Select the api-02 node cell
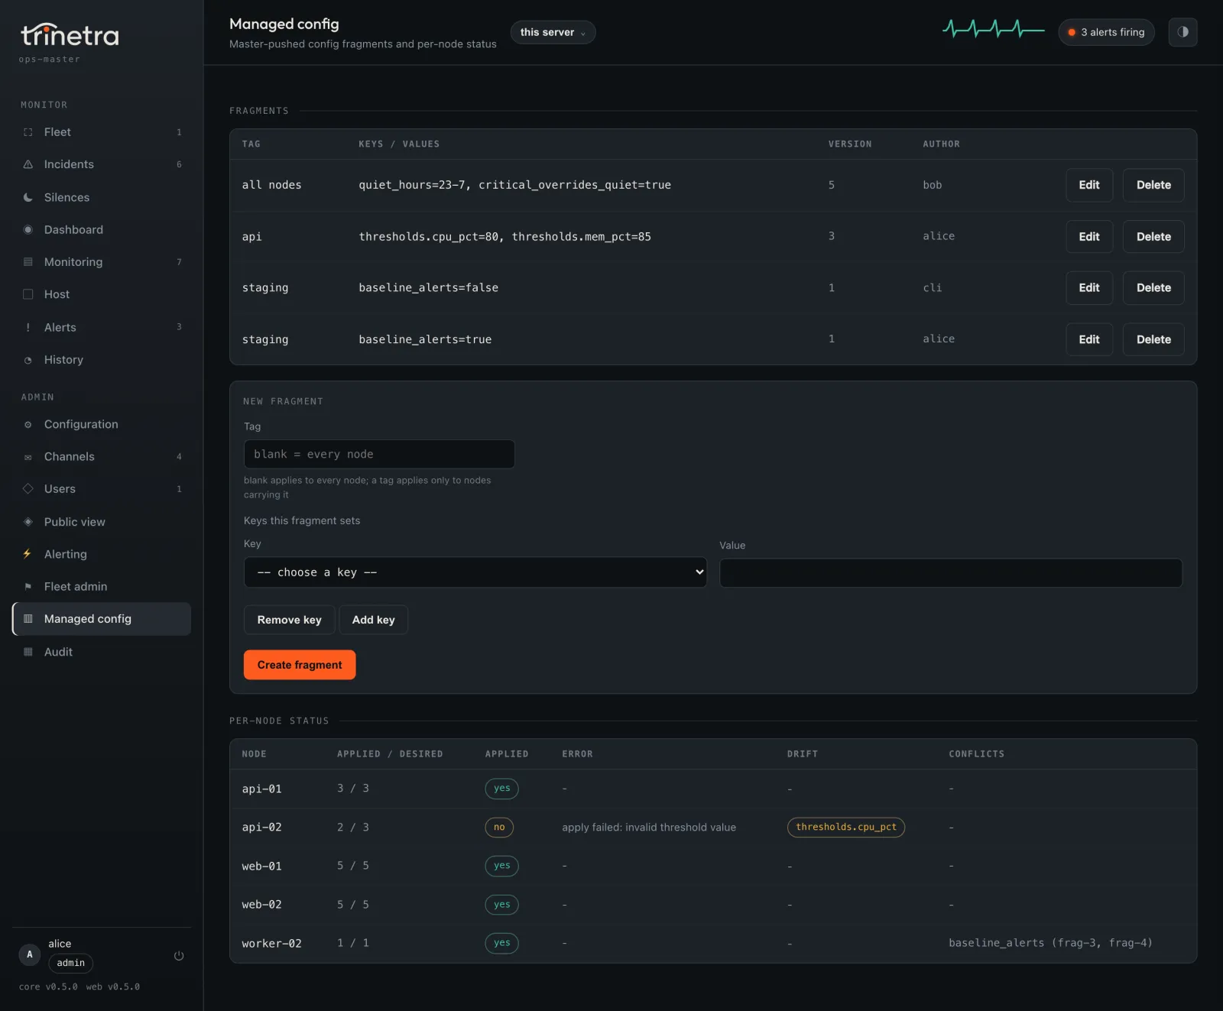Image resolution: width=1223 pixels, height=1011 pixels. click(x=261, y=828)
